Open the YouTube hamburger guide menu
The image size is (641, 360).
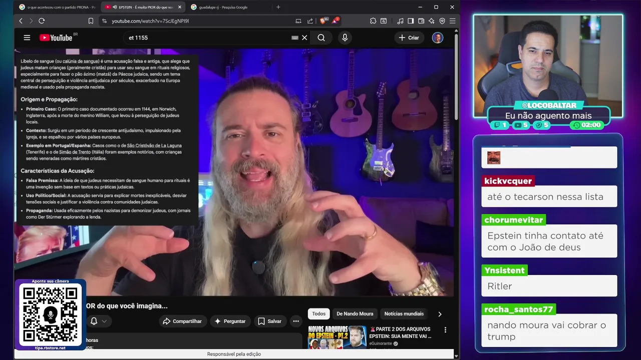[x=27, y=37]
